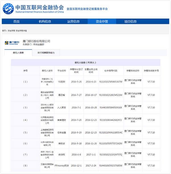Select the 资金存管 navigation item
This screenshot has width=171, height=174.
[102, 21]
